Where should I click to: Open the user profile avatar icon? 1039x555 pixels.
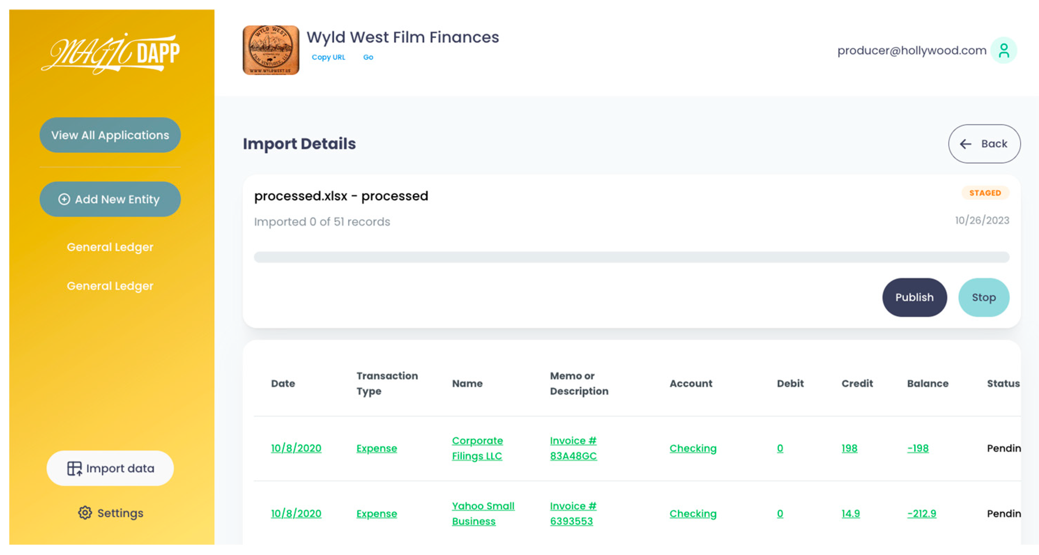(1003, 51)
